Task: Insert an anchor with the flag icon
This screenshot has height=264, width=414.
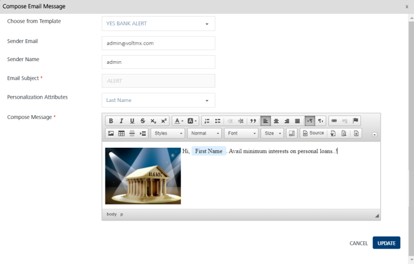Action: (x=355, y=121)
